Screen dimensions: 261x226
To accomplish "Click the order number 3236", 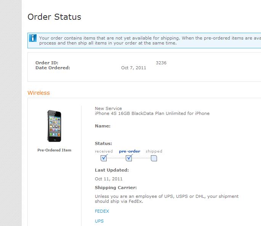I will tap(161, 63).
